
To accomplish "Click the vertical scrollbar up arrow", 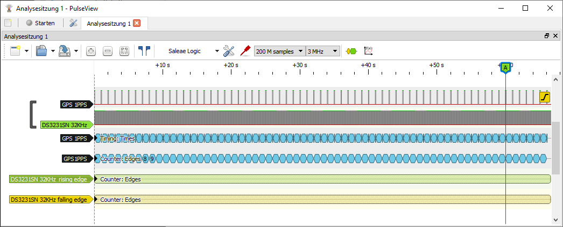I will tap(555, 79).
